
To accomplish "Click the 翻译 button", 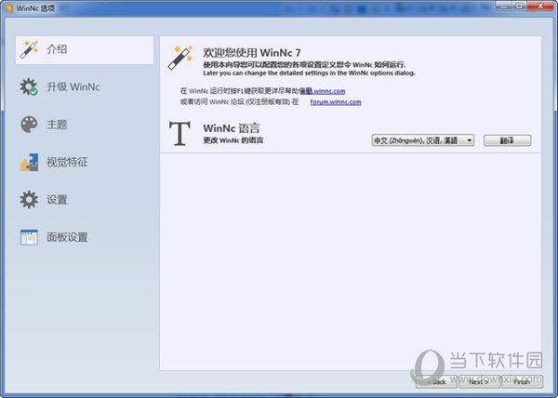I will 507,140.
